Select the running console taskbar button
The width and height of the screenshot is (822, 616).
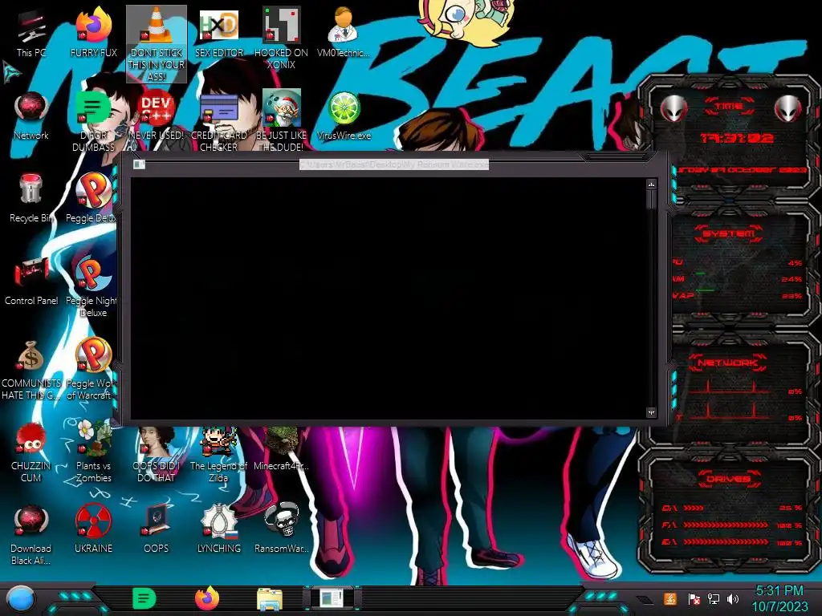pos(332,598)
